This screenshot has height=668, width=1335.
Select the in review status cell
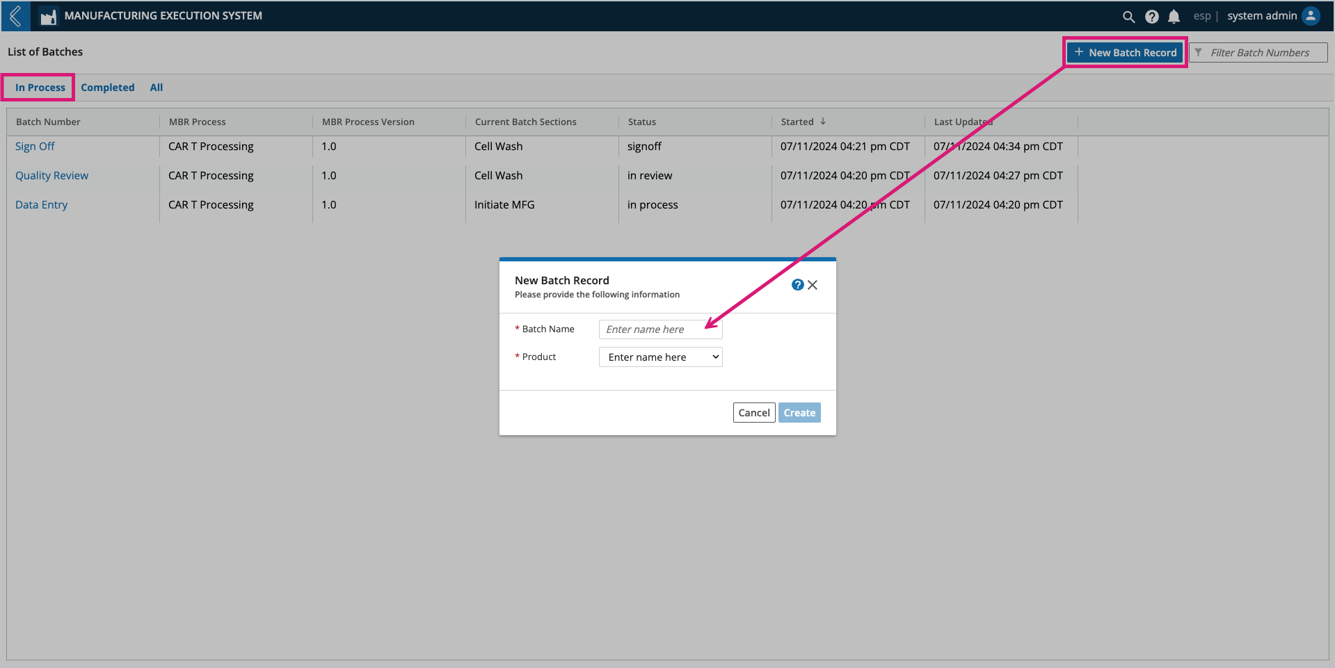pos(650,176)
